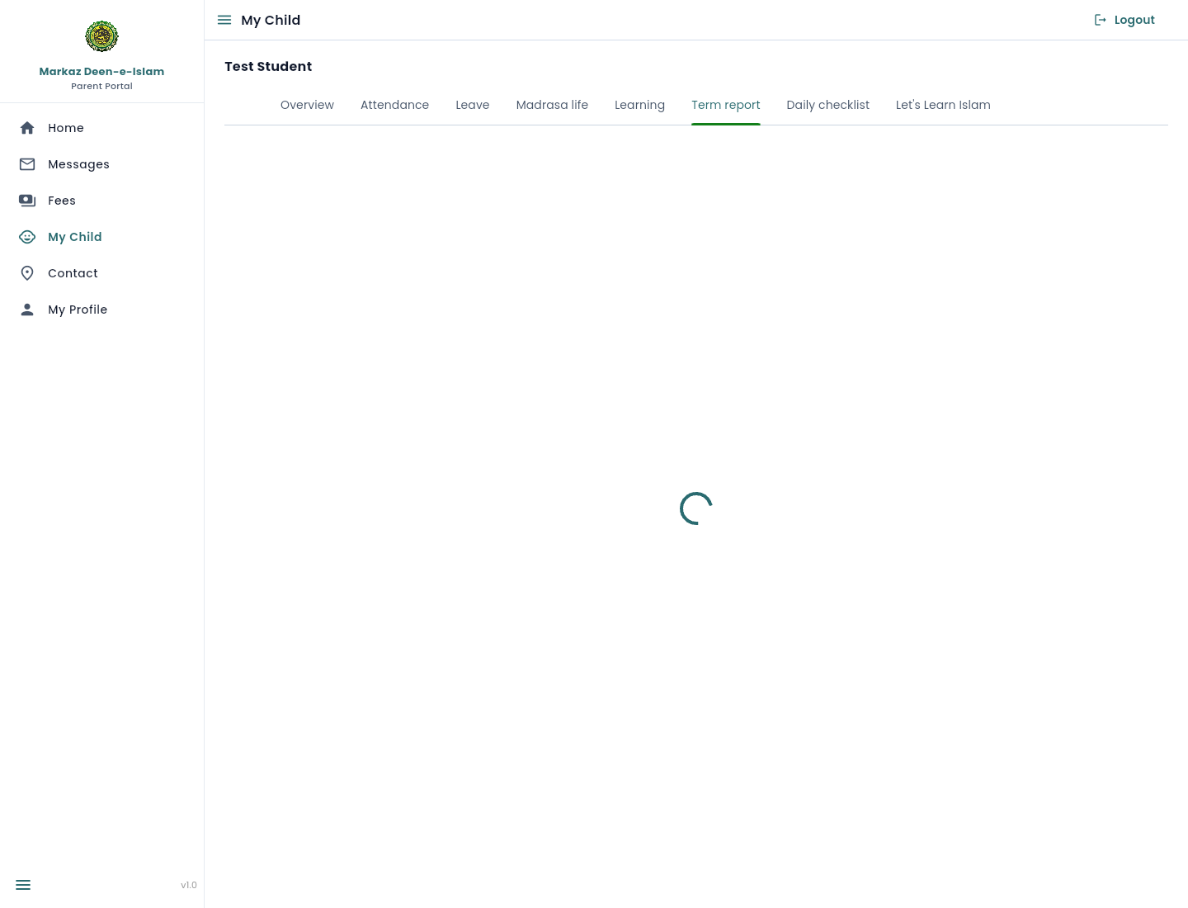1188x908 pixels.
Task: Click the Markaz Deen-e-Islam title text
Action: click(x=101, y=72)
